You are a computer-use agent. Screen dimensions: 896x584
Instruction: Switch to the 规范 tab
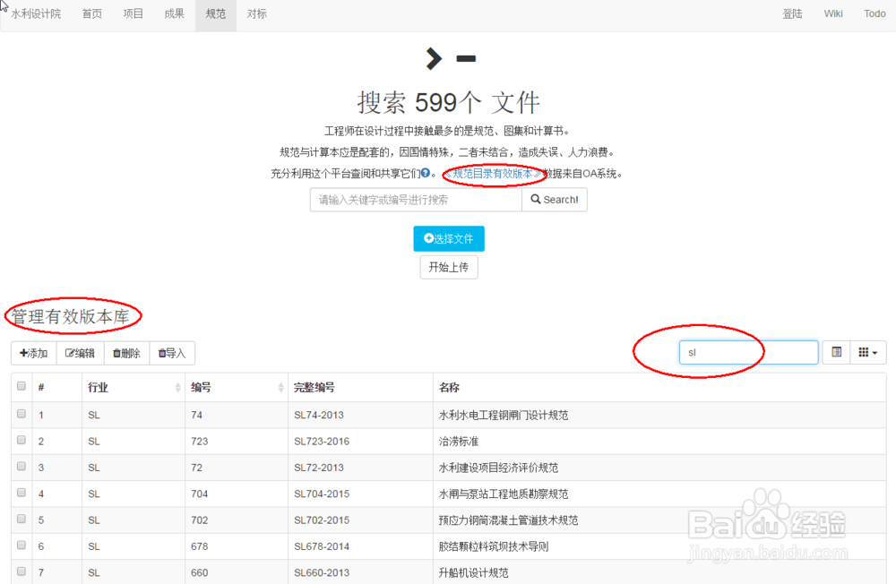tap(215, 14)
